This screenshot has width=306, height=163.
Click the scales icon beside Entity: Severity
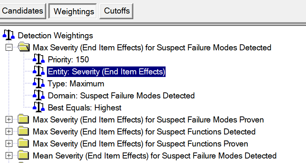pos(39,71)
